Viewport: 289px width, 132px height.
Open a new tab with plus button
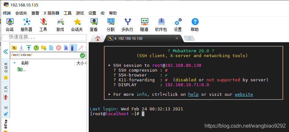click(x=189, y=38)
